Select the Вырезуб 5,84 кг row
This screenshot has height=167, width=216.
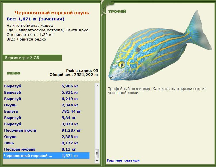tap(46, 118)
